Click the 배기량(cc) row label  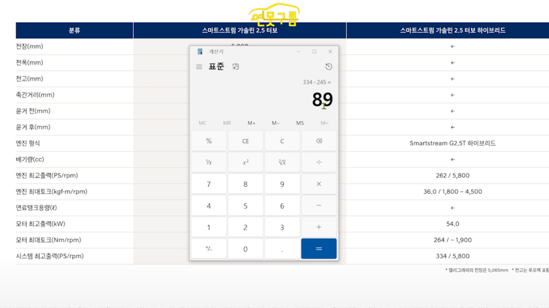point(30,159)
